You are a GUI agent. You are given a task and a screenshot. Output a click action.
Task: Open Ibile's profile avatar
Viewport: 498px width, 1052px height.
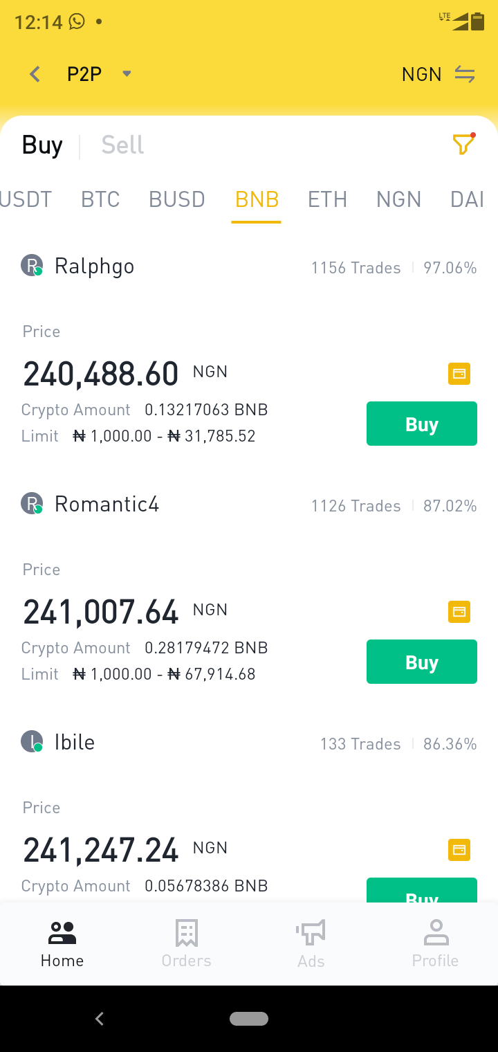click(32, 741)
